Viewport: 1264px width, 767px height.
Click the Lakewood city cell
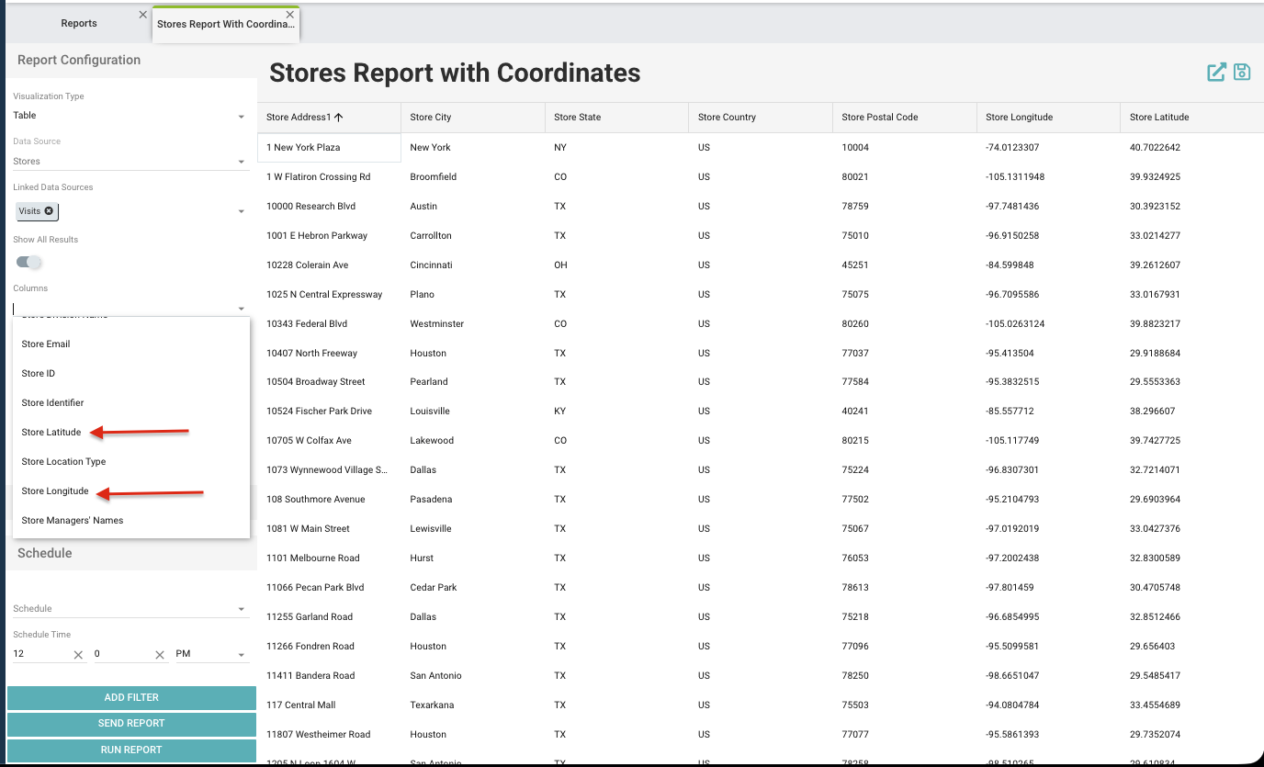point(473,441)
